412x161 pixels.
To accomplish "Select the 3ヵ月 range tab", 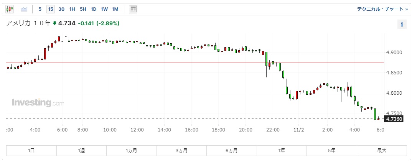I will coord(181,151).
